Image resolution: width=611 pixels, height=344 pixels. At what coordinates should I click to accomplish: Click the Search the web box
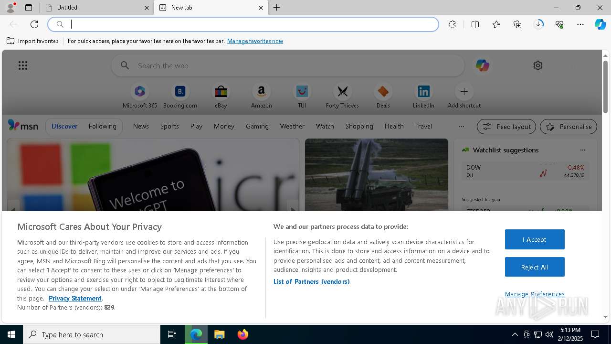pyautogui.click(x=288, y=65)
